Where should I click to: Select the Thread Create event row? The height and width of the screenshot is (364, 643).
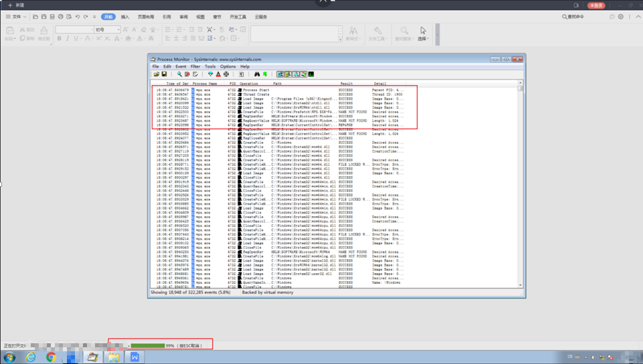pyautogui.click(x=280, y=94)
